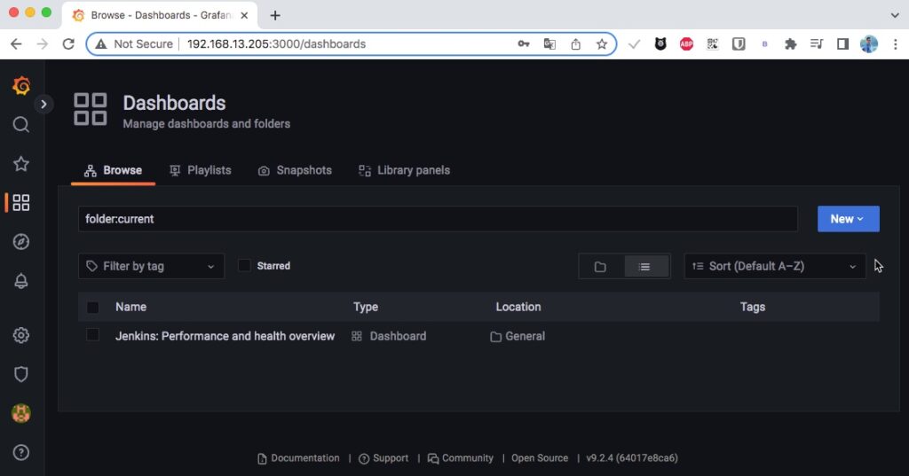Open the tab search chevron

tap(895, 16)
